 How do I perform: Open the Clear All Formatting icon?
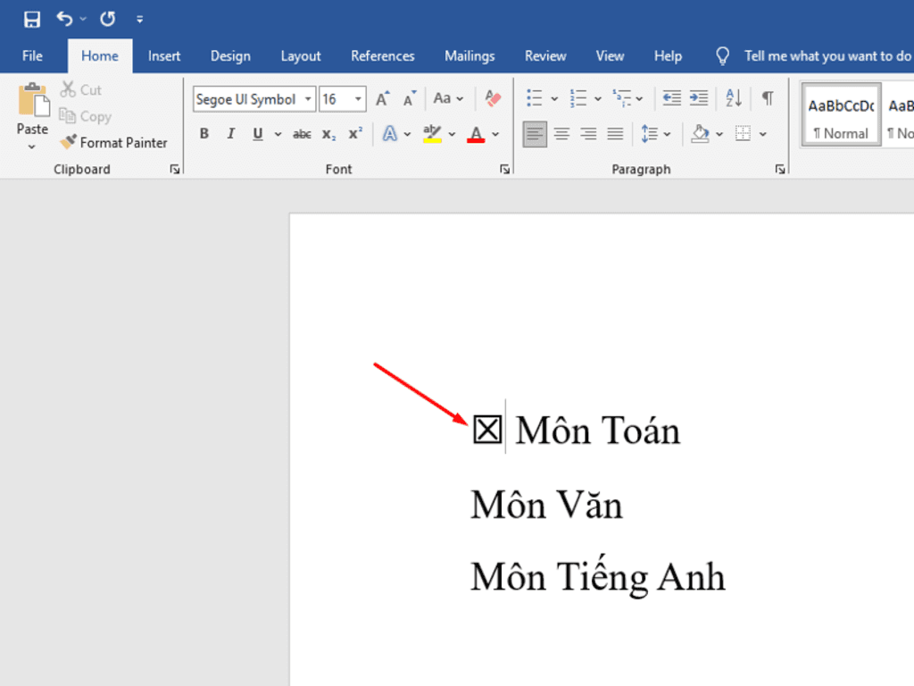click(493, 98)
